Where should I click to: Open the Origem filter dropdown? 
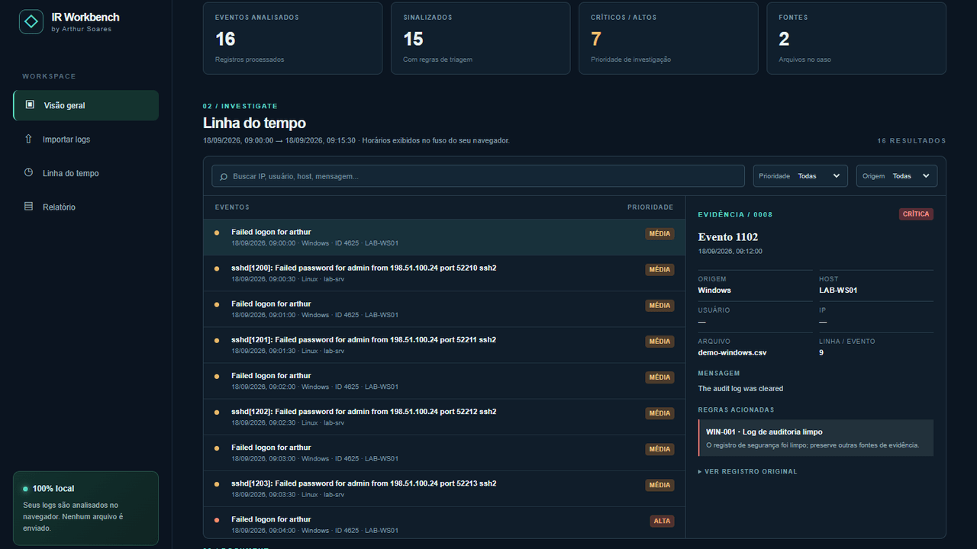point(897,176)
